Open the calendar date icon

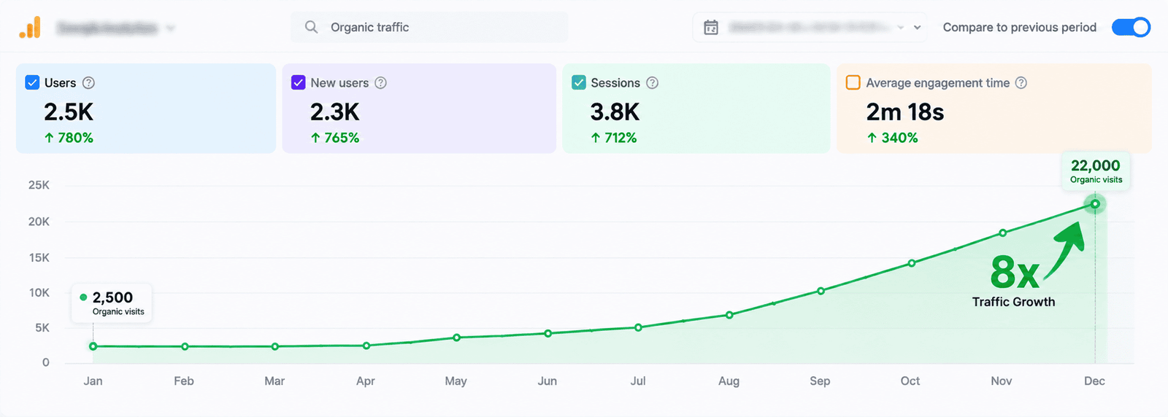tap(711, 28)
